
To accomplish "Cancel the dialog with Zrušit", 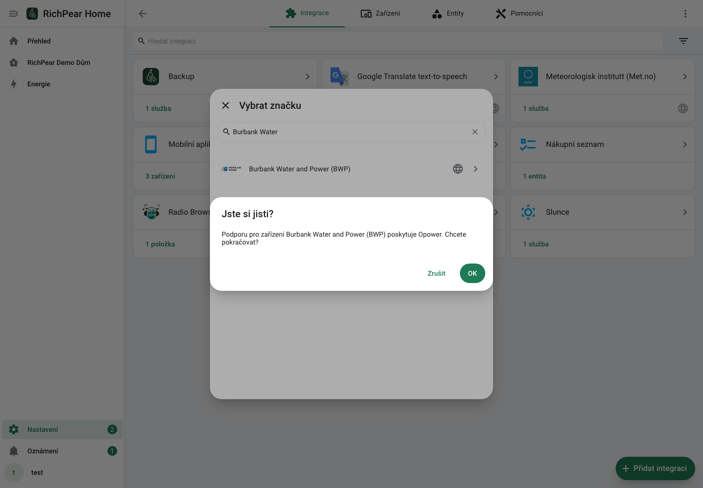I will pos(436,273).
